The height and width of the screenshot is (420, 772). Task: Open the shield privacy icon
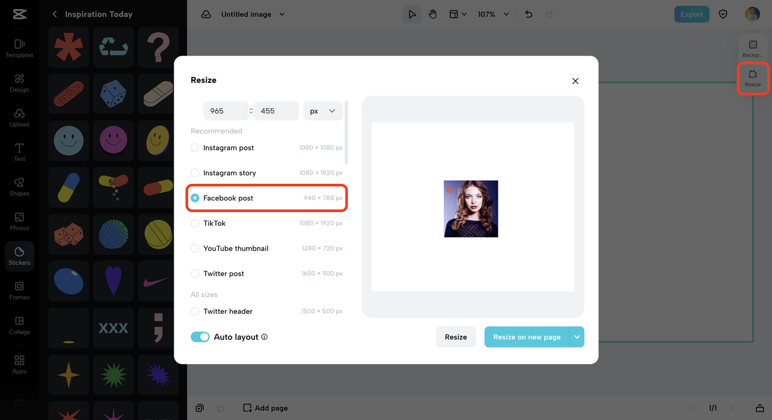(x=723, y=14)
